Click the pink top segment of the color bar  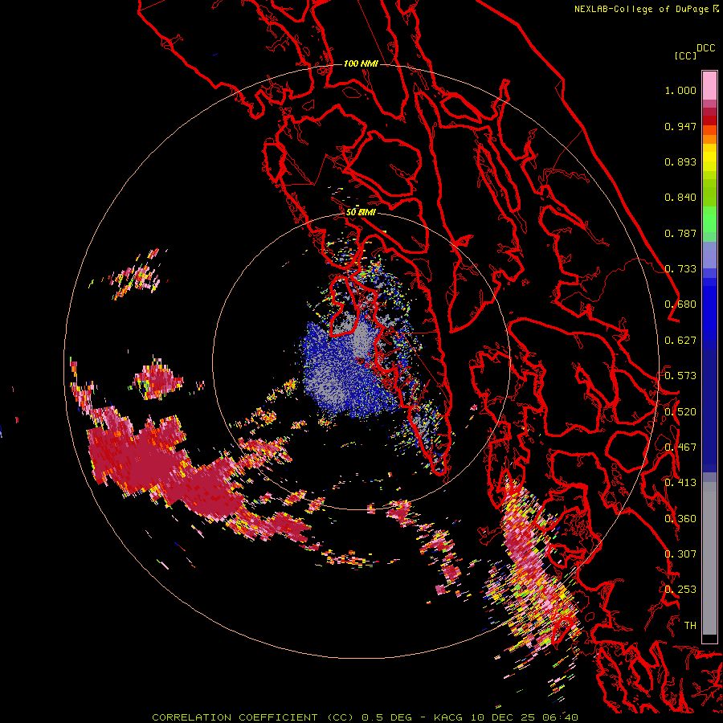[x=709, y=85]
